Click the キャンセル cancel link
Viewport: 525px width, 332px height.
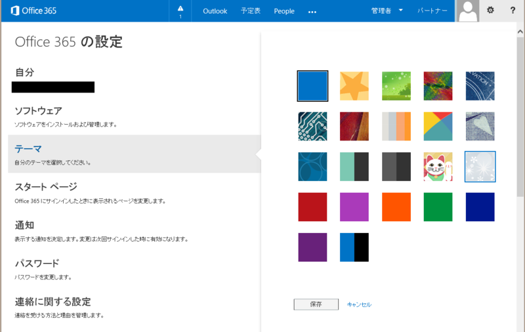click(359, 304)
